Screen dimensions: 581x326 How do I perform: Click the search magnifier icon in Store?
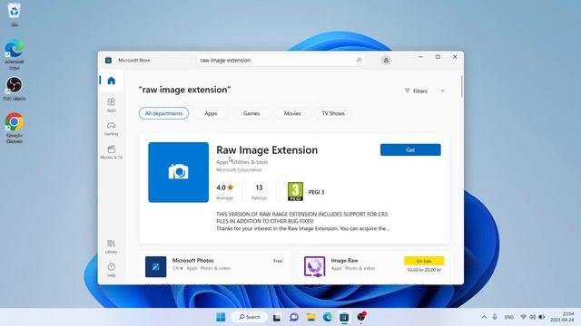tap(359, 60)
